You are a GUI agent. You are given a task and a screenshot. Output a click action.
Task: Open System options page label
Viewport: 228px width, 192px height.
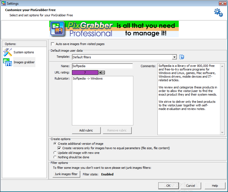pyautogui.click(x=24, y=52)
